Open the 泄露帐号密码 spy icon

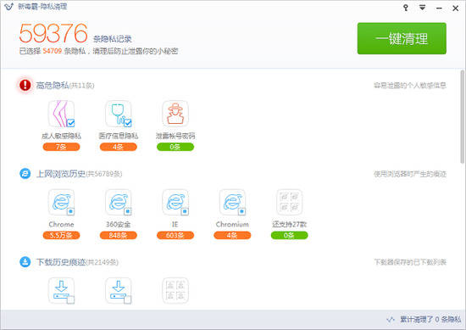pyautogui.click(x=175, y=114)
